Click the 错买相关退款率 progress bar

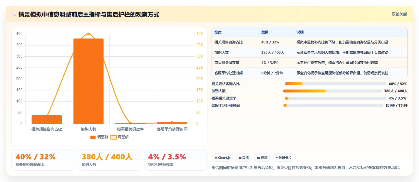click(336, 98)
